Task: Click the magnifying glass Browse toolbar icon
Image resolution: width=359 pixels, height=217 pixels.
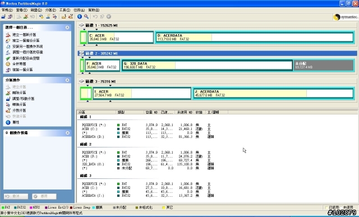Action: (x=86, y=16)
